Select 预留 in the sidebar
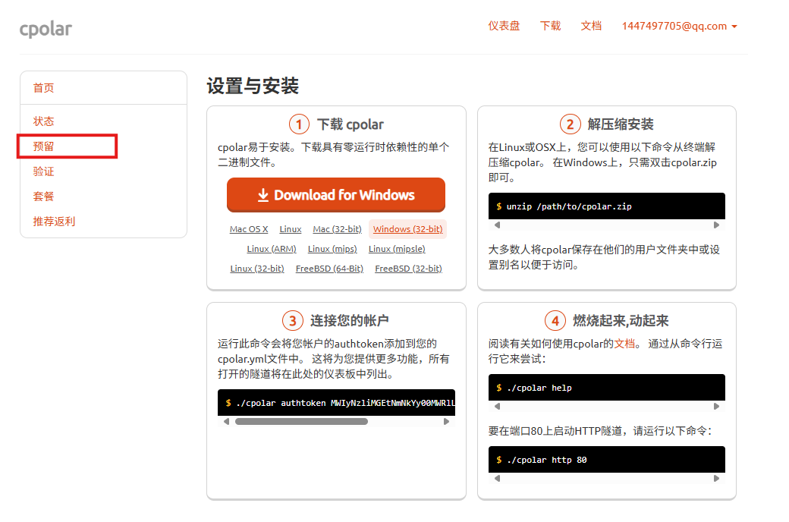The height and width of the screenshot is (522, 789). point(44,146)
